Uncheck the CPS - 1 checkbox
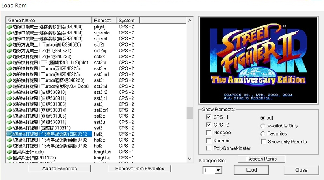Viewport: 324px width, 180px height. point(209,117)
